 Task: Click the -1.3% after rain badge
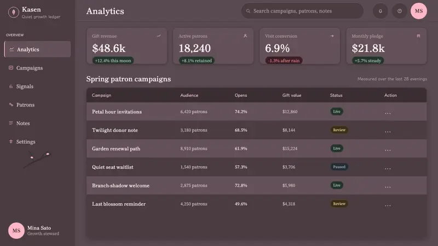(284, 61)
